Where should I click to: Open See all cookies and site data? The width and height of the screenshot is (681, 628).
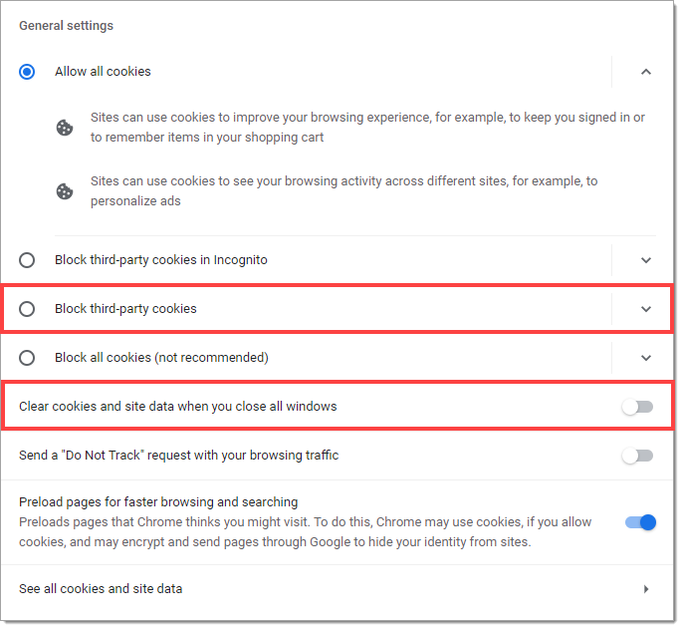(x=338, y=588)
